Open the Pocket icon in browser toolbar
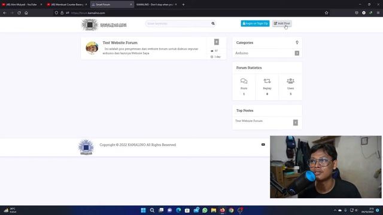383x215 pixels. coord(357,13)
